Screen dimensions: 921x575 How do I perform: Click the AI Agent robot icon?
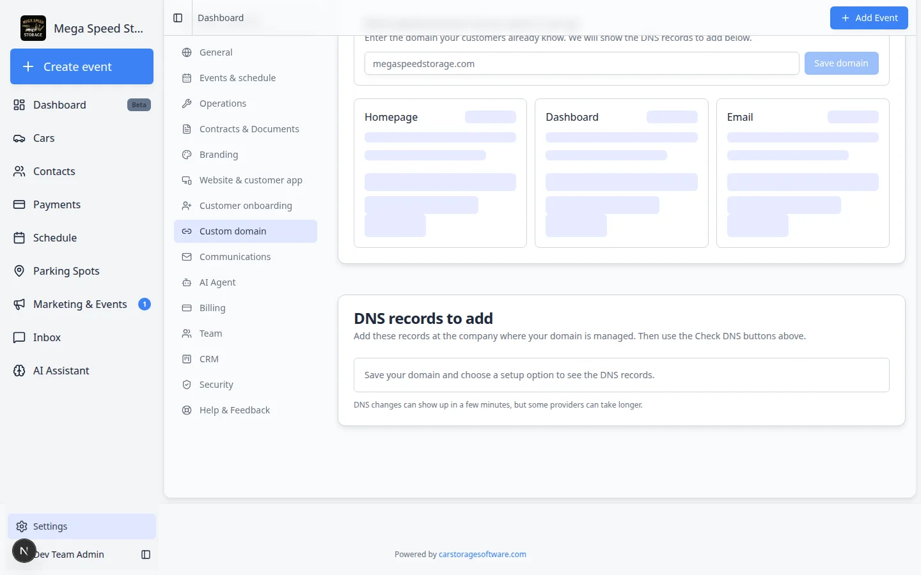click(x=187, y=282)
